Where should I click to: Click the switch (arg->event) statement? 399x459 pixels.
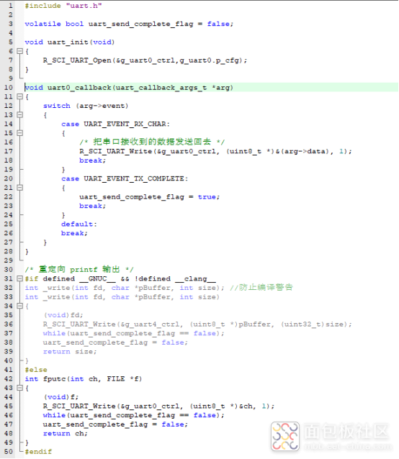point(86,106)
